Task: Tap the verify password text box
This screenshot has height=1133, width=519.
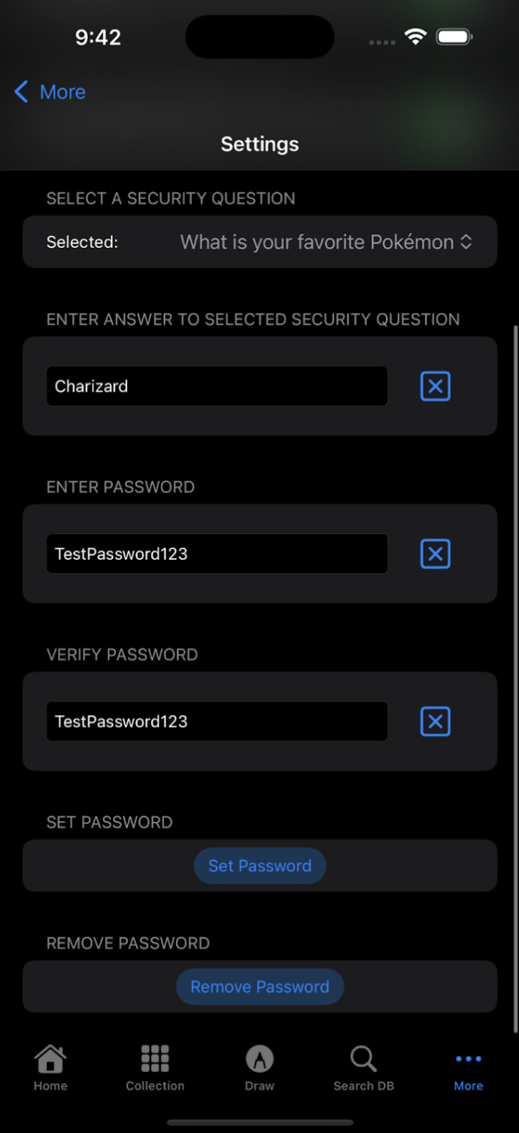Action: [217, 721]
